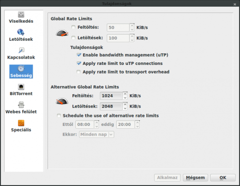Click the Alkalmaz button
Viewport: 240px width, 186px height.
[x=167, y=178]
